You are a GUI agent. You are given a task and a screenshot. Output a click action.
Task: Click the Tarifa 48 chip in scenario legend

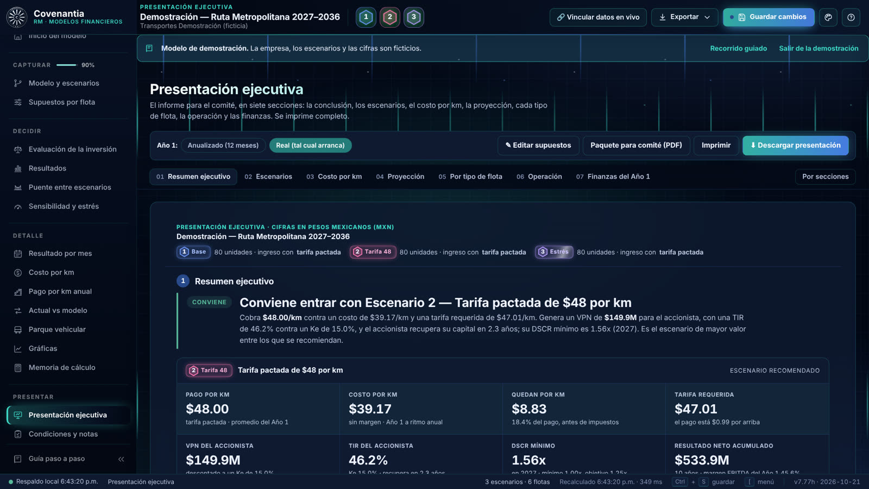click(x=373, y=252)
